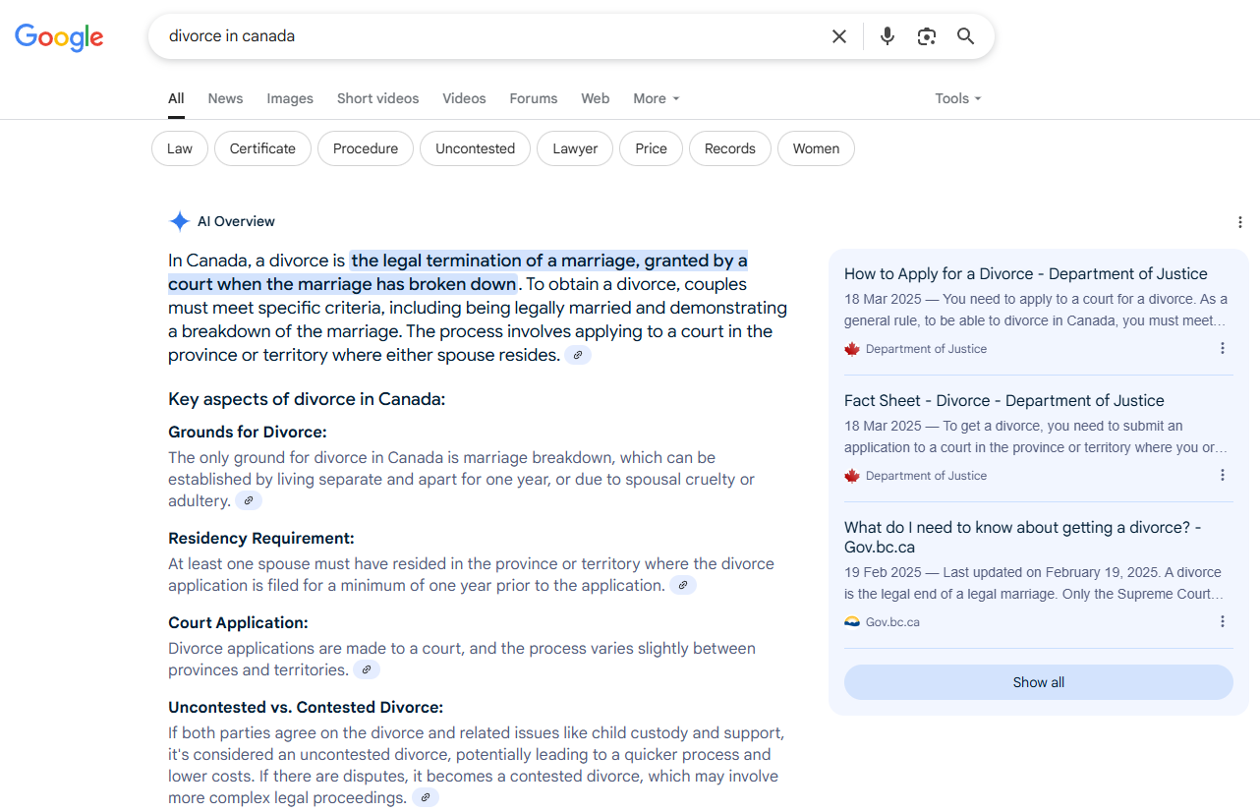Select the Women filter chip
Screen dimensions: 1260x812
(x=816, y=148)
